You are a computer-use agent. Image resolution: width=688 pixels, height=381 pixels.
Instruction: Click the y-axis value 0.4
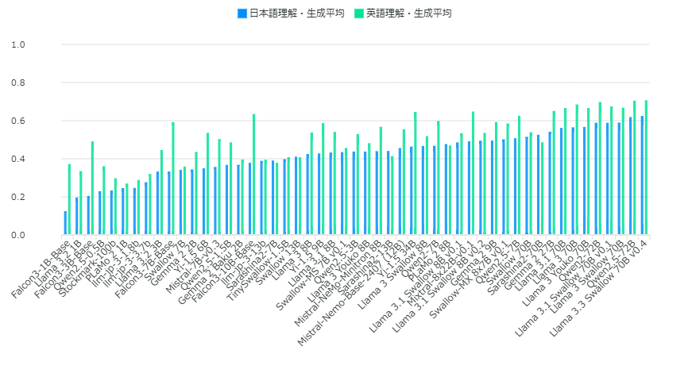point(18,160)
